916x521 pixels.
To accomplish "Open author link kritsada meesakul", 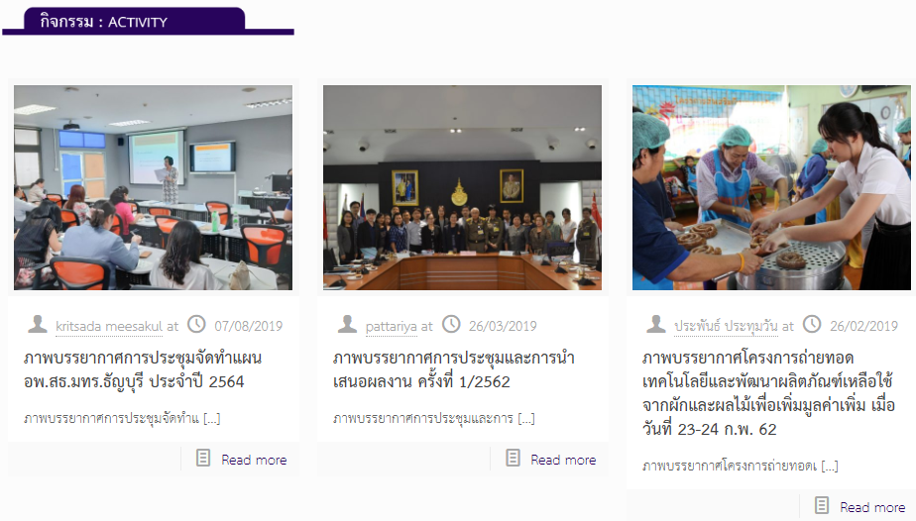I will coord(109,326).
